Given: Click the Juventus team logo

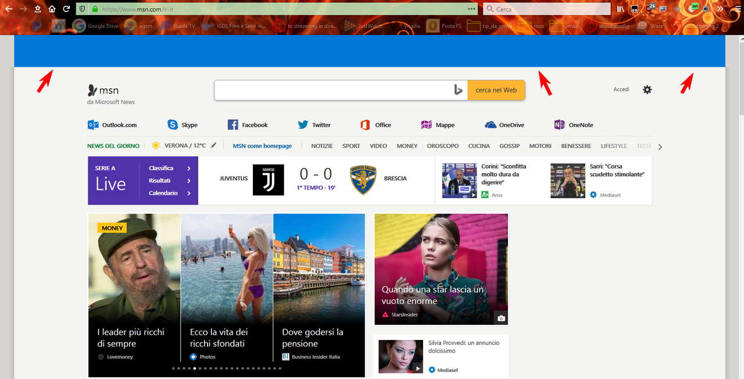Looking at the screenshot, I should click(269, 180).
